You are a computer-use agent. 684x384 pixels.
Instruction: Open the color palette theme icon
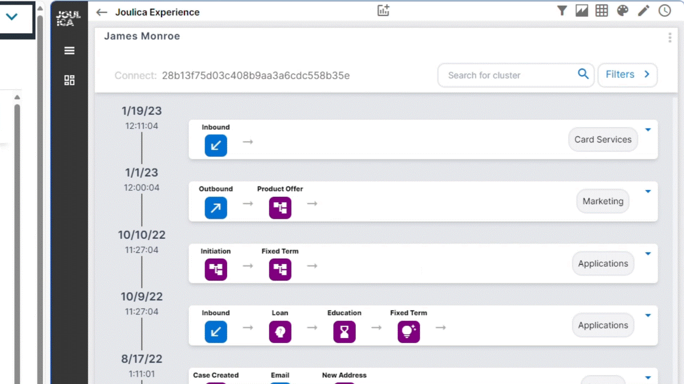623,11
